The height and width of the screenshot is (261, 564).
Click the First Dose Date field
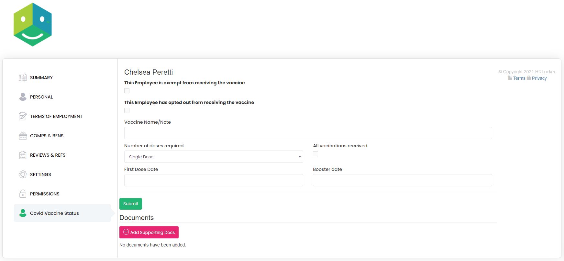click(x=214, y=180)
